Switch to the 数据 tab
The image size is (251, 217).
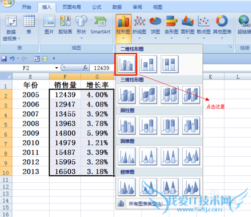(117, 7)
